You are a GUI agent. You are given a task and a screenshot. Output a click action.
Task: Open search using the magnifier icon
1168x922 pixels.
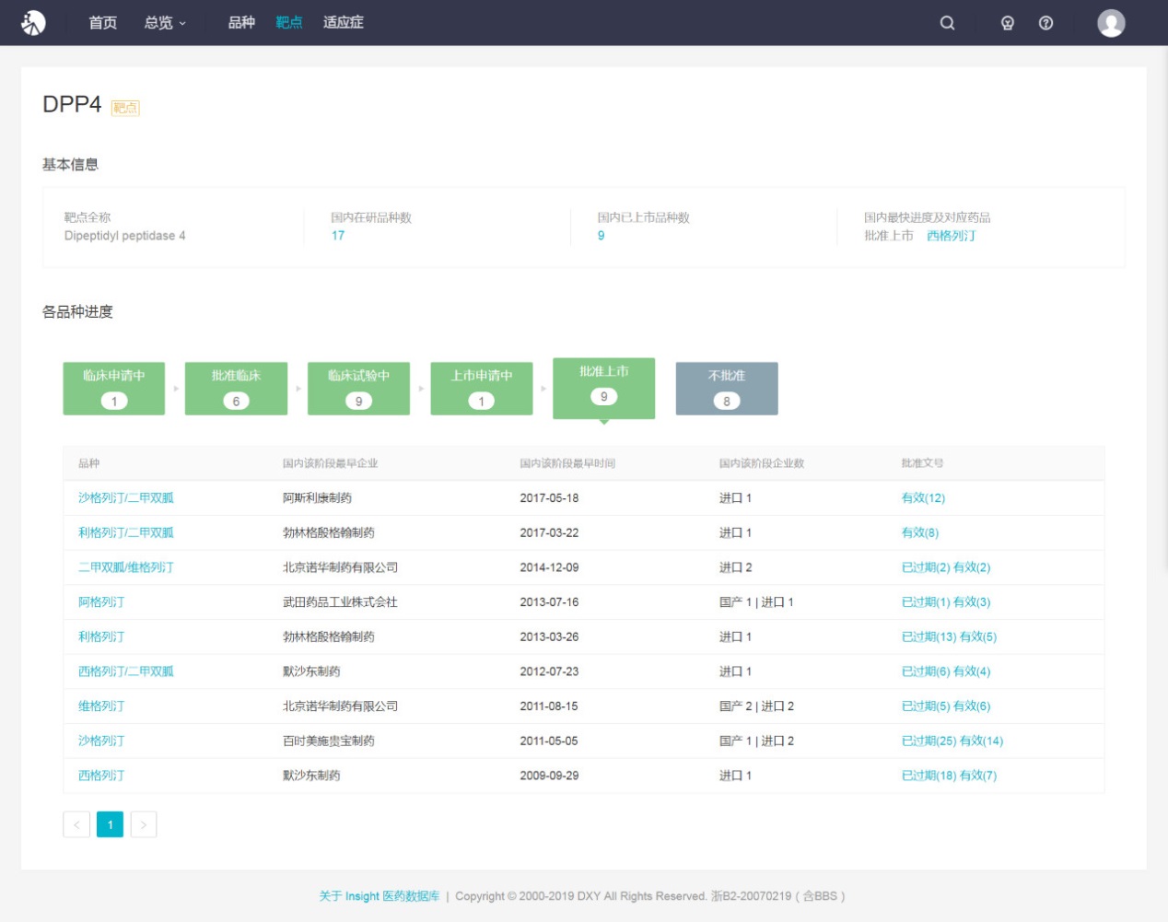pyautogui.click(x=947, y=23)
